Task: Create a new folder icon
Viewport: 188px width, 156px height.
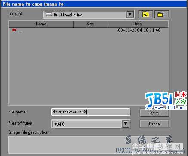Action: tap(162, 15)
